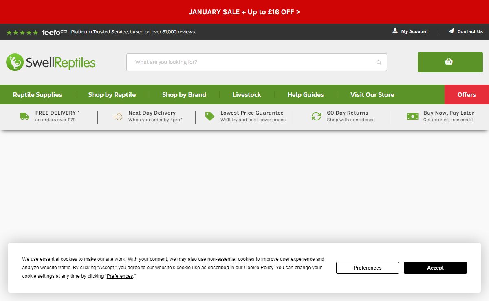
Task: Click the inline Preferences link in cookie text
Action: pos(120,276)
